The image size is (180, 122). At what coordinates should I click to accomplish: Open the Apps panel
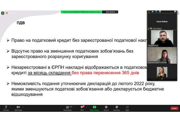point(127,107)
